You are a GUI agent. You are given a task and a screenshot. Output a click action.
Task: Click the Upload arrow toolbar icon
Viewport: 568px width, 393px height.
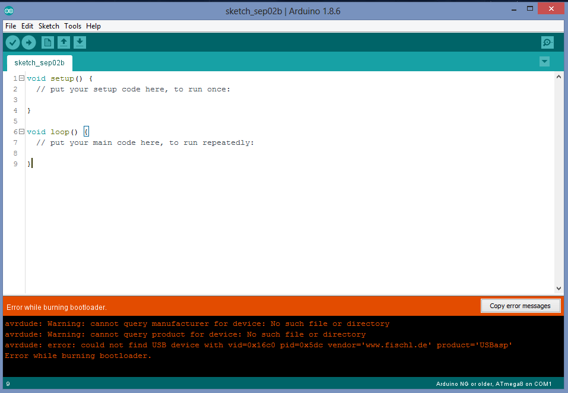(x=28, y=42)
